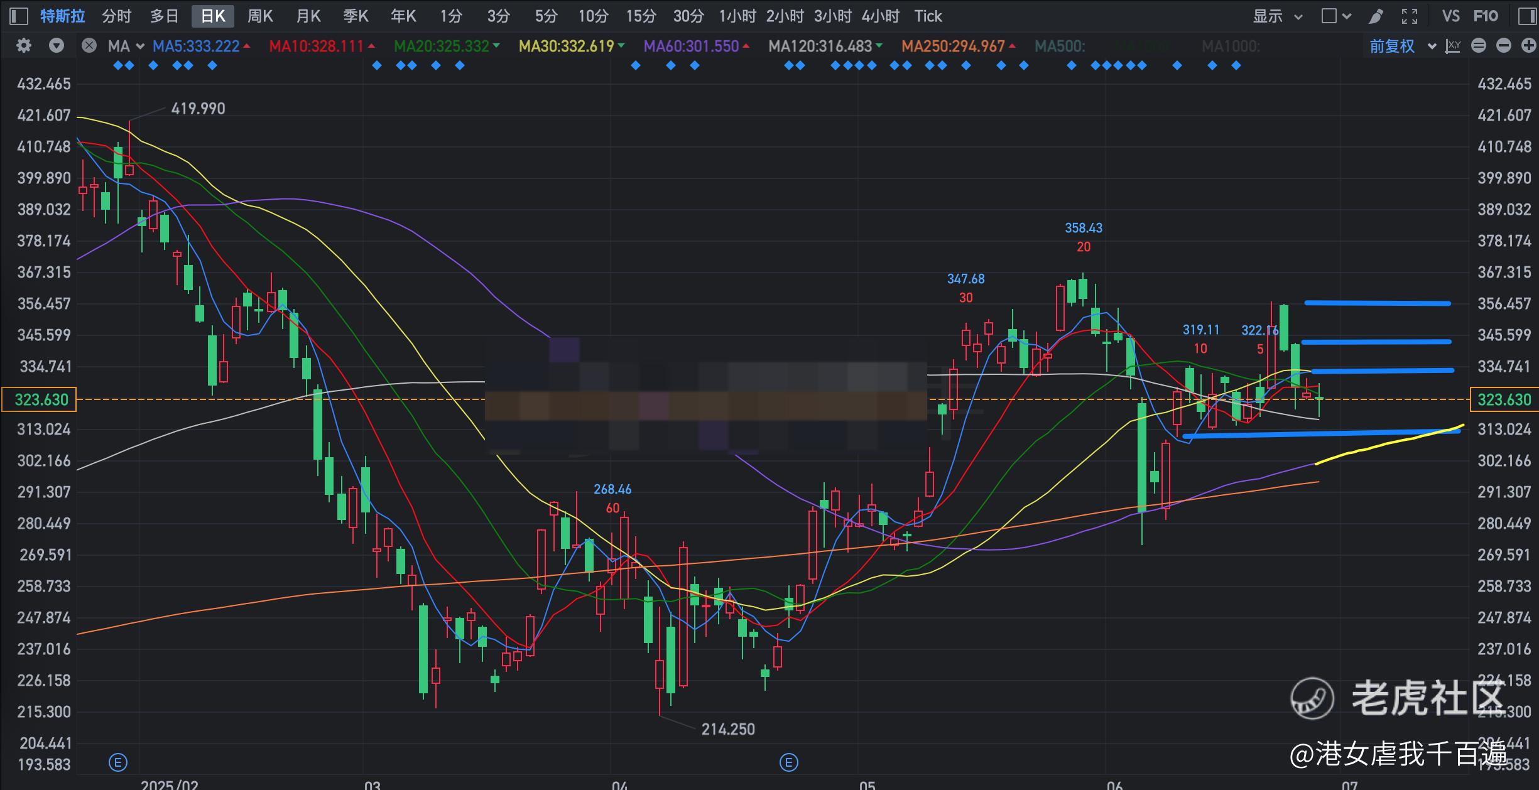
Task: Select the 1小时 interval
Action: point(737,16)
